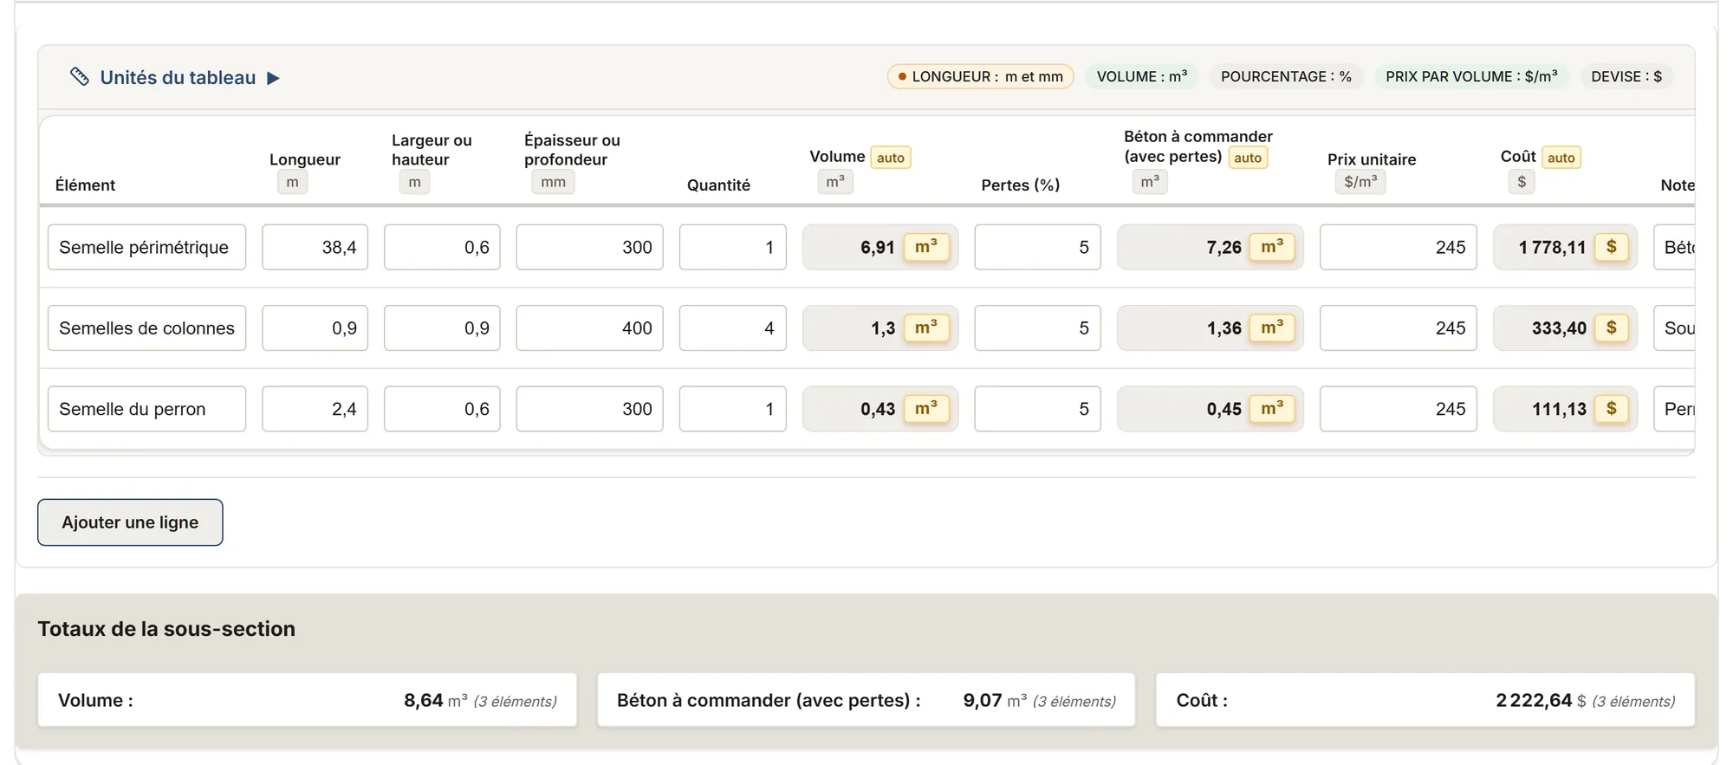Click the Épaisseur field showing 400

pos(589,327)
